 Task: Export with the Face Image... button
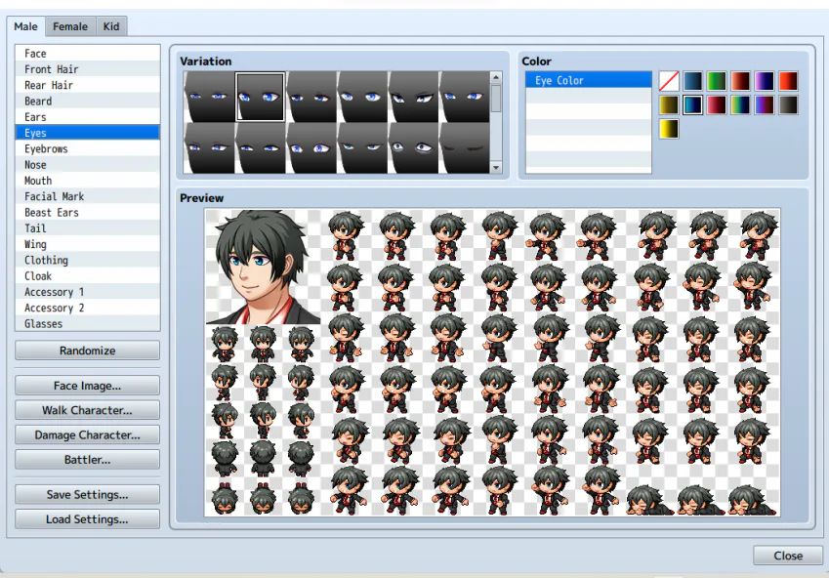[x=87, y=386]
